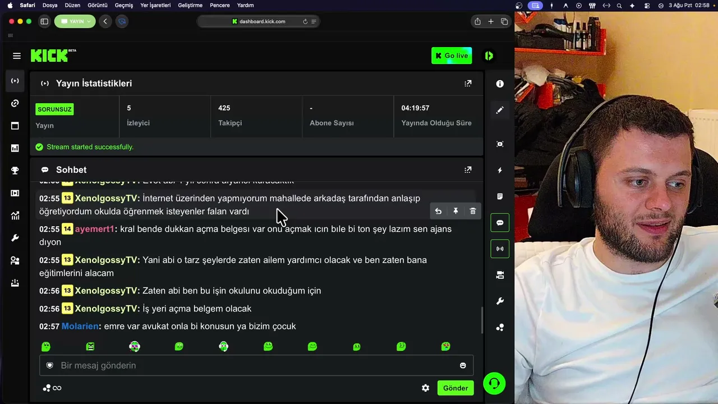
Task: Click the green headset support button
Action: click(494, 383)
